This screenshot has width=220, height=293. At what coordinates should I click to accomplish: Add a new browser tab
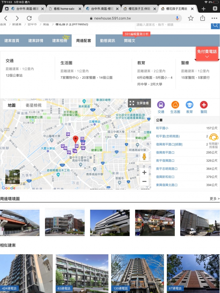204,9
